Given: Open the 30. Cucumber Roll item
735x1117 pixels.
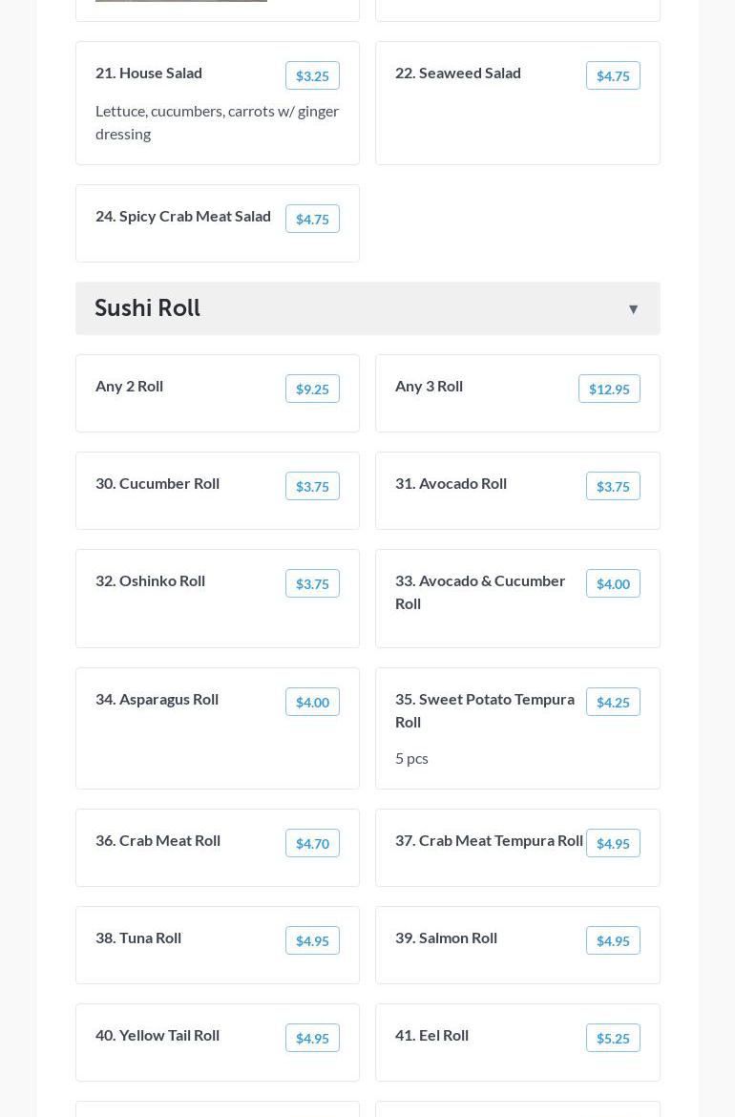Looking at the screenshot, I should click(x=157, y=483).
